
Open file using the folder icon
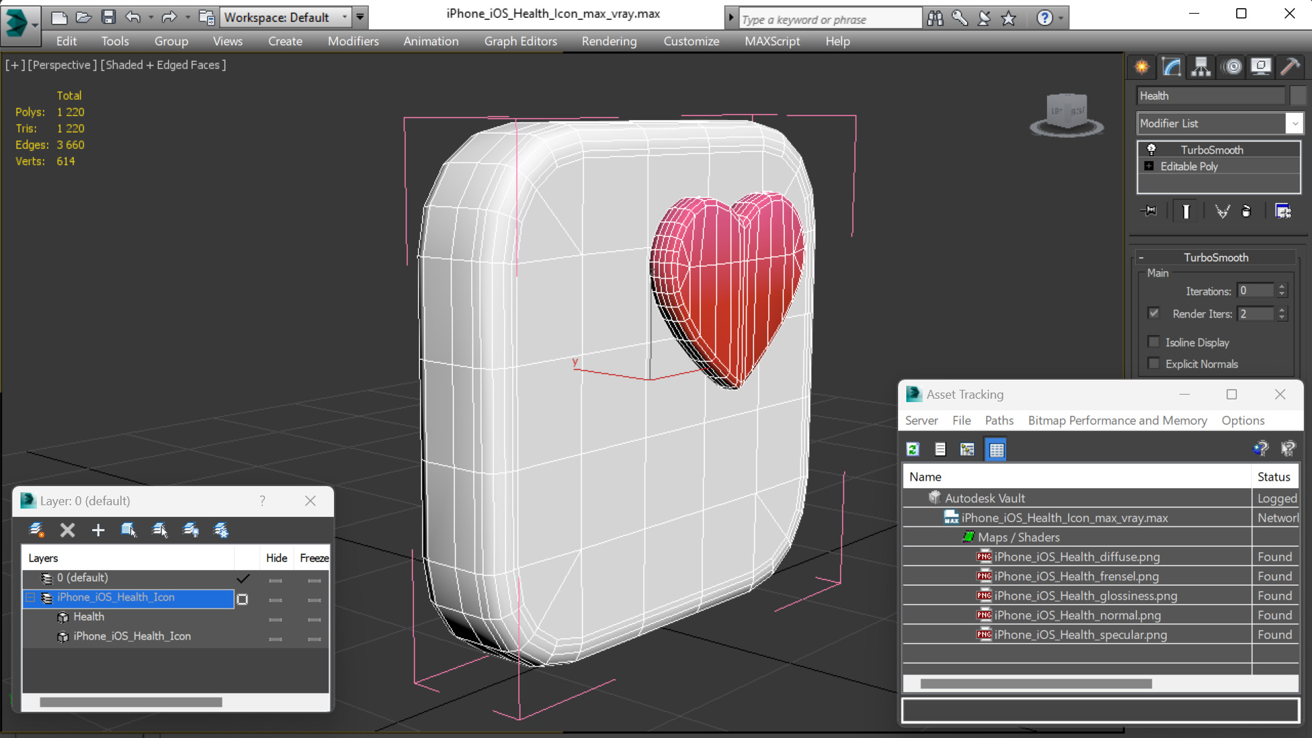tap(83, 17)
